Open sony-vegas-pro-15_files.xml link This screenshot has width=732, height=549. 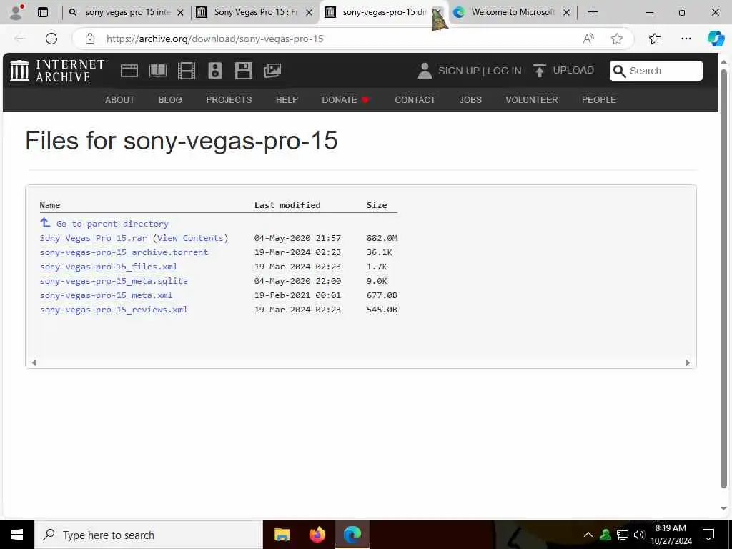tap(109, 267)
